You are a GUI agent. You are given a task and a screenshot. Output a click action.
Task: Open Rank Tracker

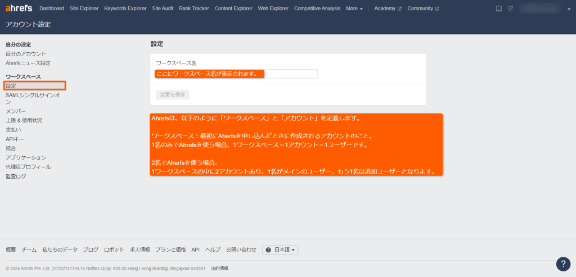point(194,8)
